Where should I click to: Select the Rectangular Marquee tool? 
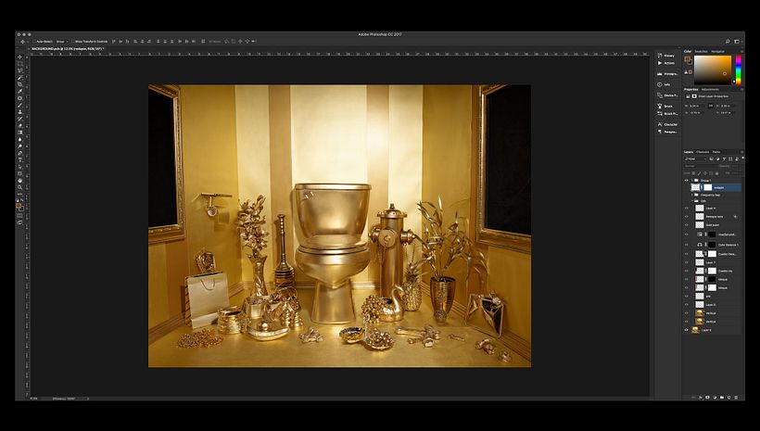(x=19, y=64)
